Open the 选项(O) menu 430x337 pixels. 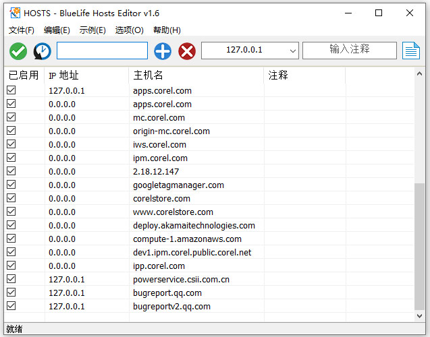129,30
